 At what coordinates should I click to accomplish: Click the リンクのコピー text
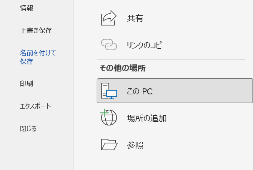point(147,45)
